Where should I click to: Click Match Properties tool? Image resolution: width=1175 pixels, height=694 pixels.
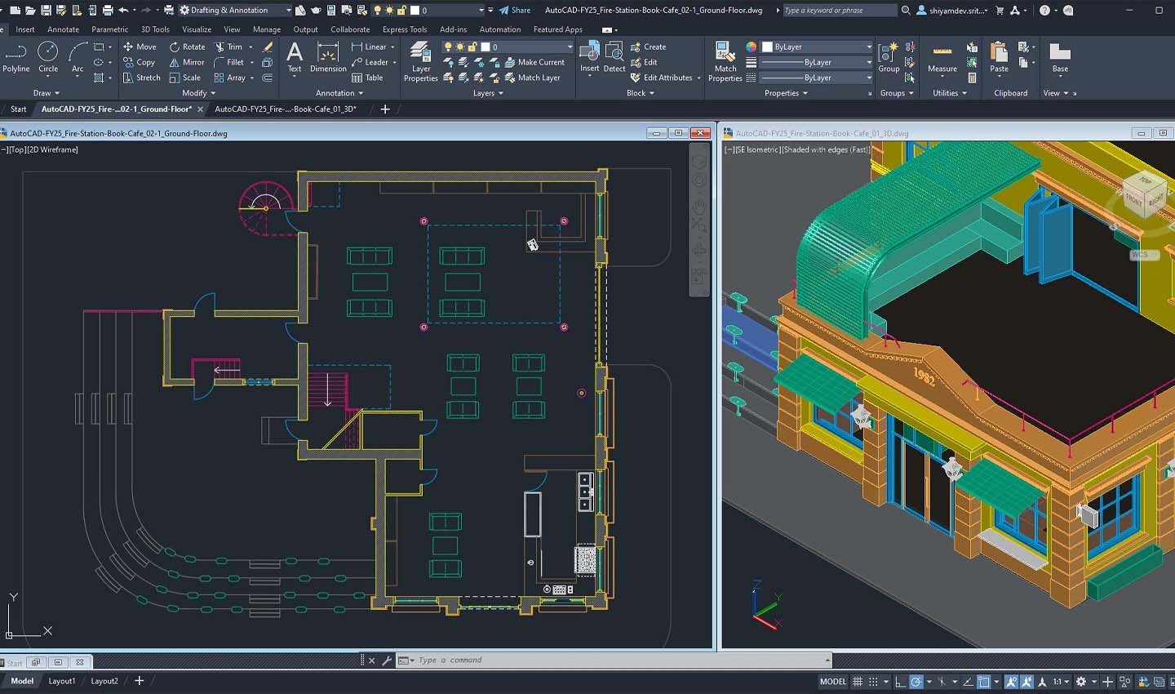tap(725, 62)
